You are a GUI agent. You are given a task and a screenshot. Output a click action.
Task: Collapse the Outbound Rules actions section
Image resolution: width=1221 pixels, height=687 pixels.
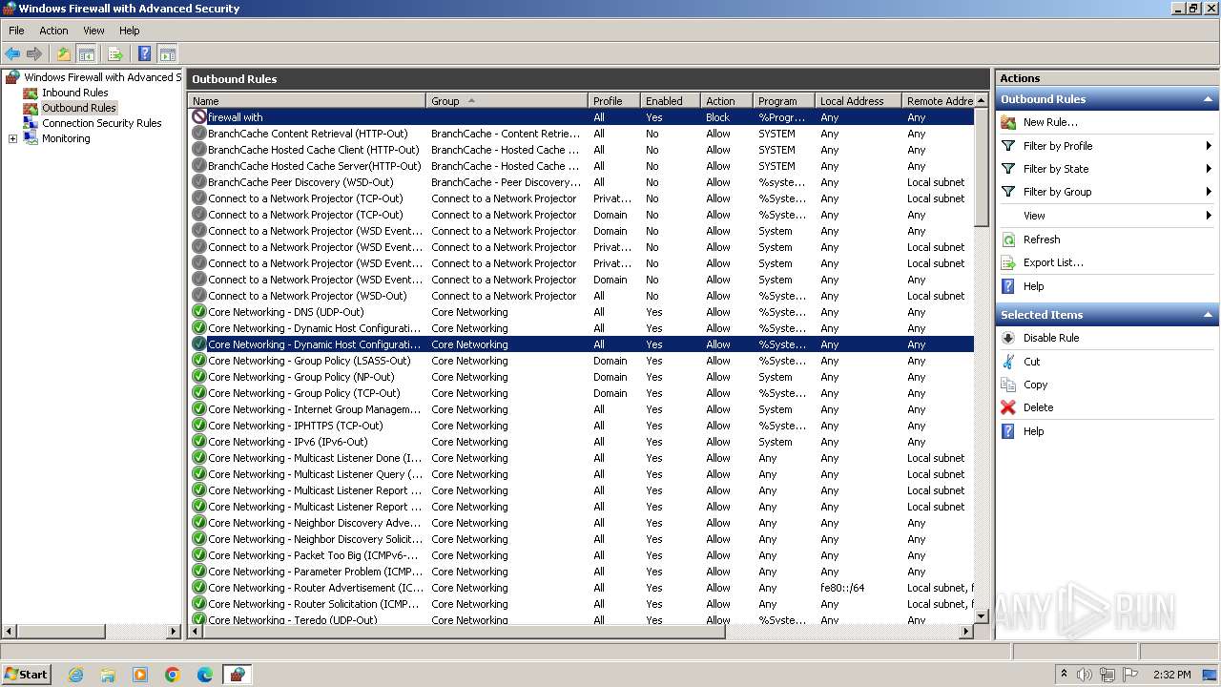coord(1209,99)
